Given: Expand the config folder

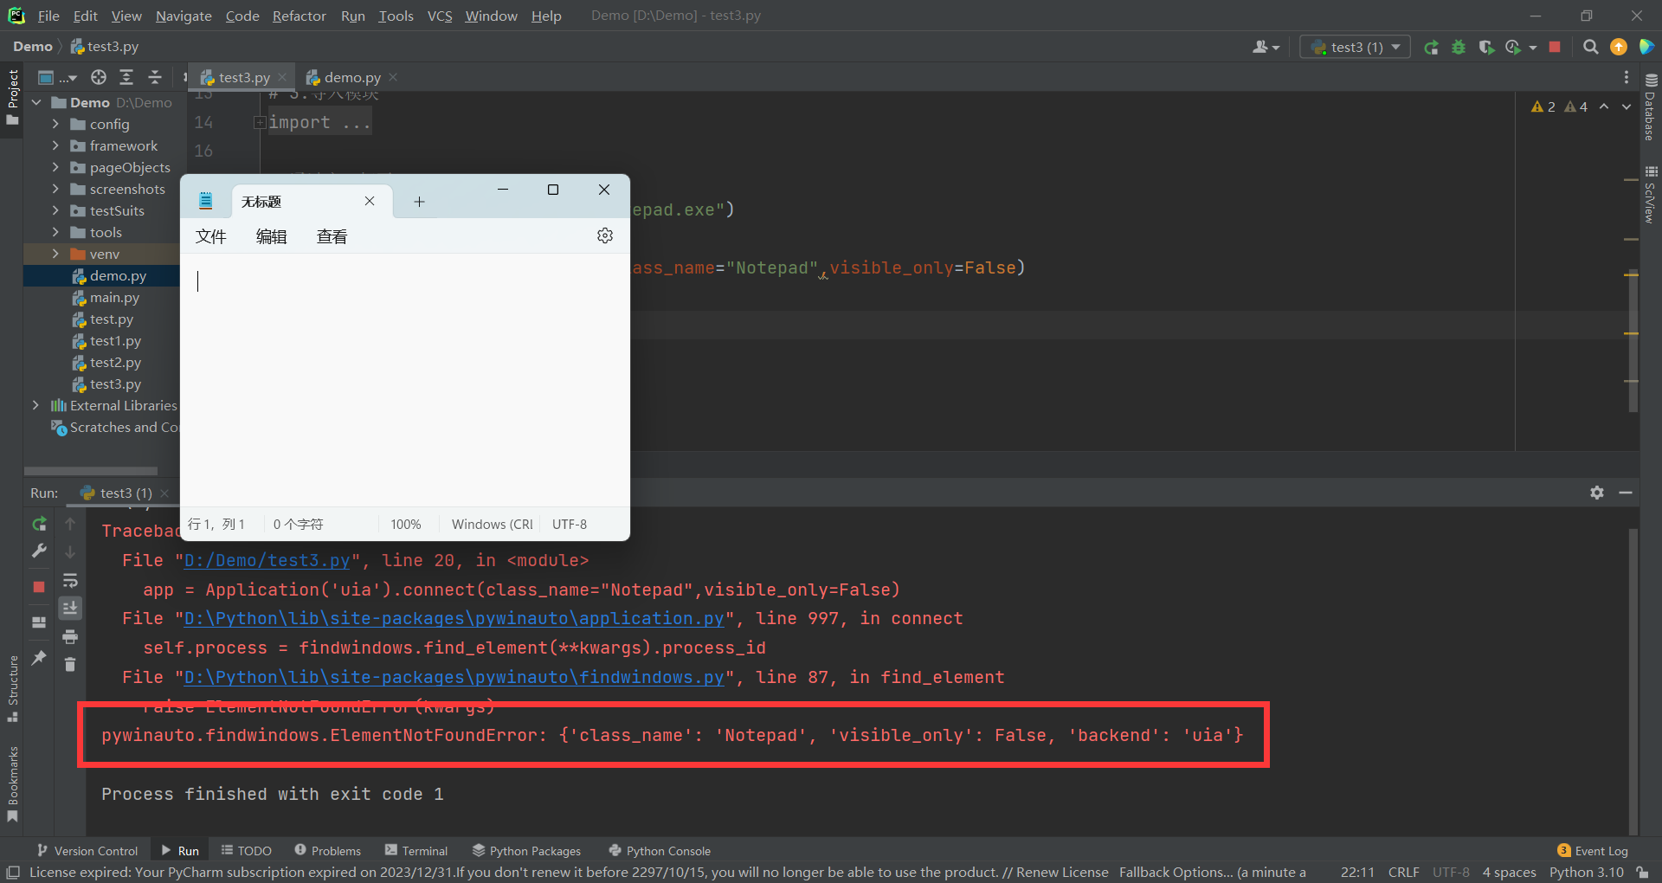Looking at the screenshot, I should [x=55, y=124].
